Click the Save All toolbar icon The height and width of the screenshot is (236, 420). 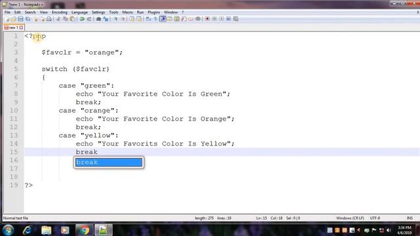coord(28,19)
